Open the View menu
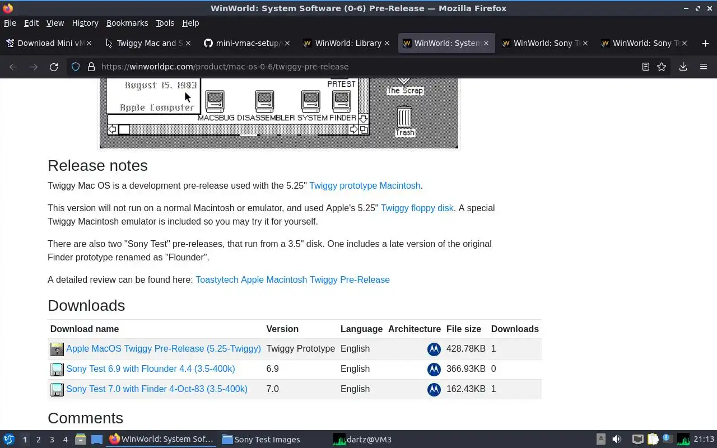Image resolution: width=717 pixels, height=448 pixels. click(55, 23)
